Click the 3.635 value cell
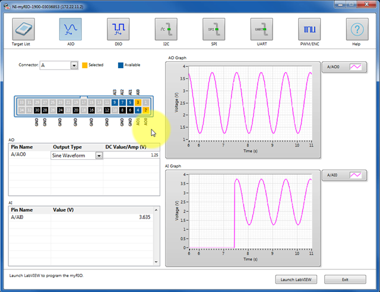The height and width of the screenshot is (292, 380). (x=102, y=217)
